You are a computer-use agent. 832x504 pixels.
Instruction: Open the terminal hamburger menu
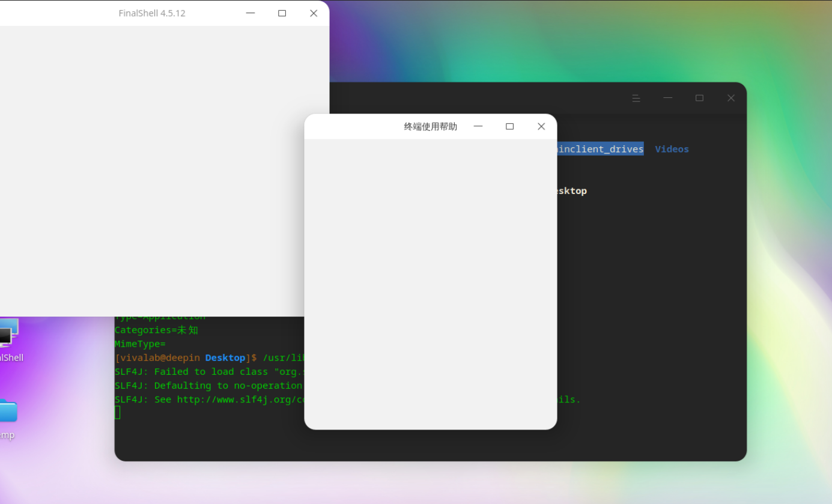click(636, 98)
